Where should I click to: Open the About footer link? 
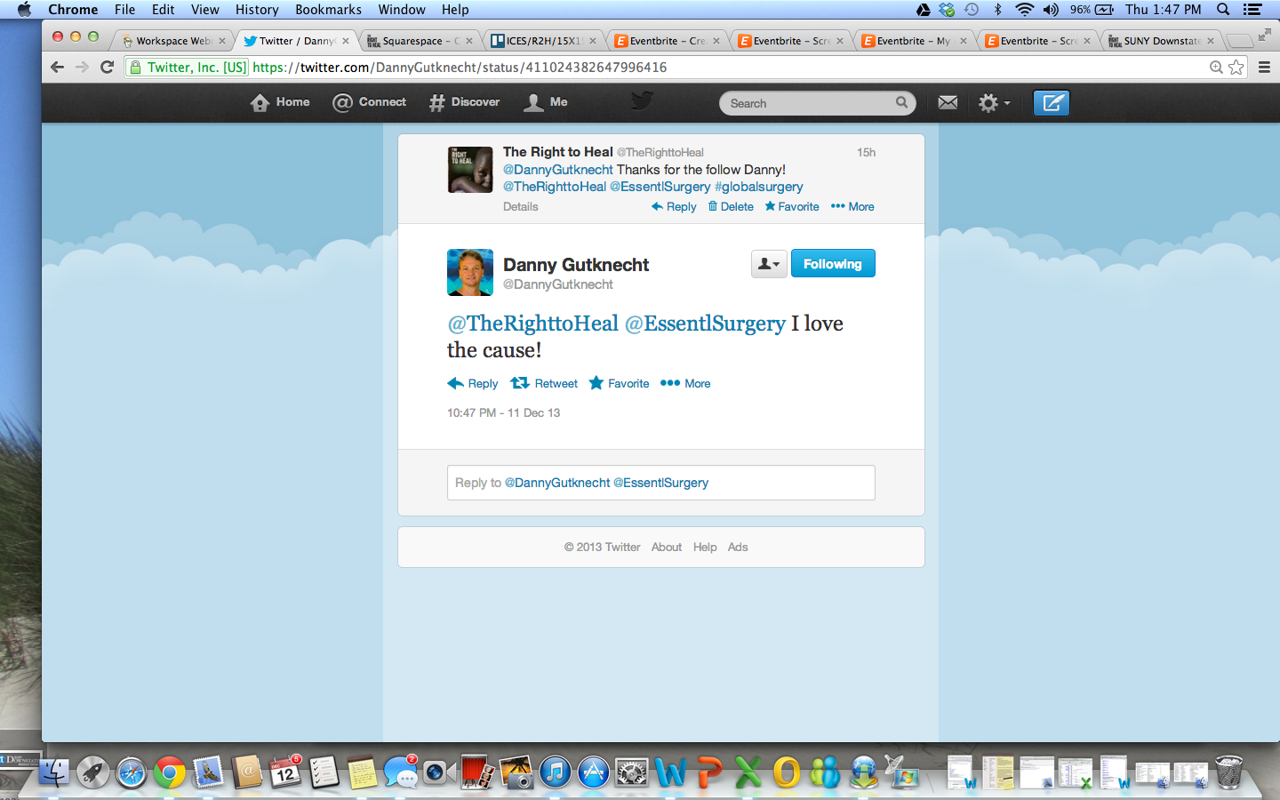pyautogui.click(x=667, y=548)
